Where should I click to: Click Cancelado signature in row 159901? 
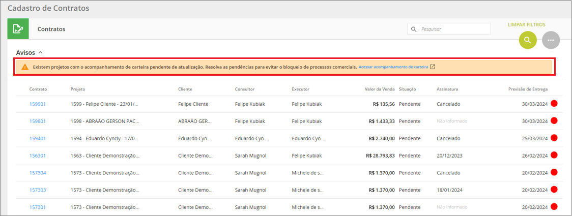448,104
